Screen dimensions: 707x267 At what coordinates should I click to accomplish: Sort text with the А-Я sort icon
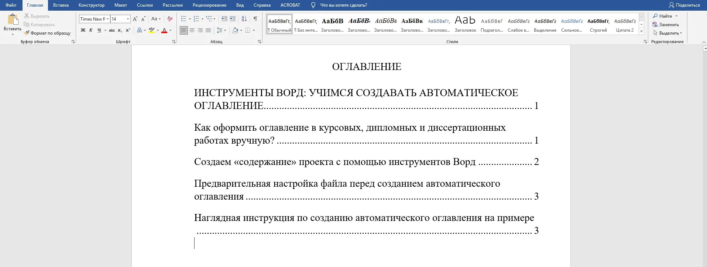244,19
